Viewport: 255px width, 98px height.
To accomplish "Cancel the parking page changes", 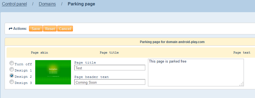I will click(x=65, y=29).
